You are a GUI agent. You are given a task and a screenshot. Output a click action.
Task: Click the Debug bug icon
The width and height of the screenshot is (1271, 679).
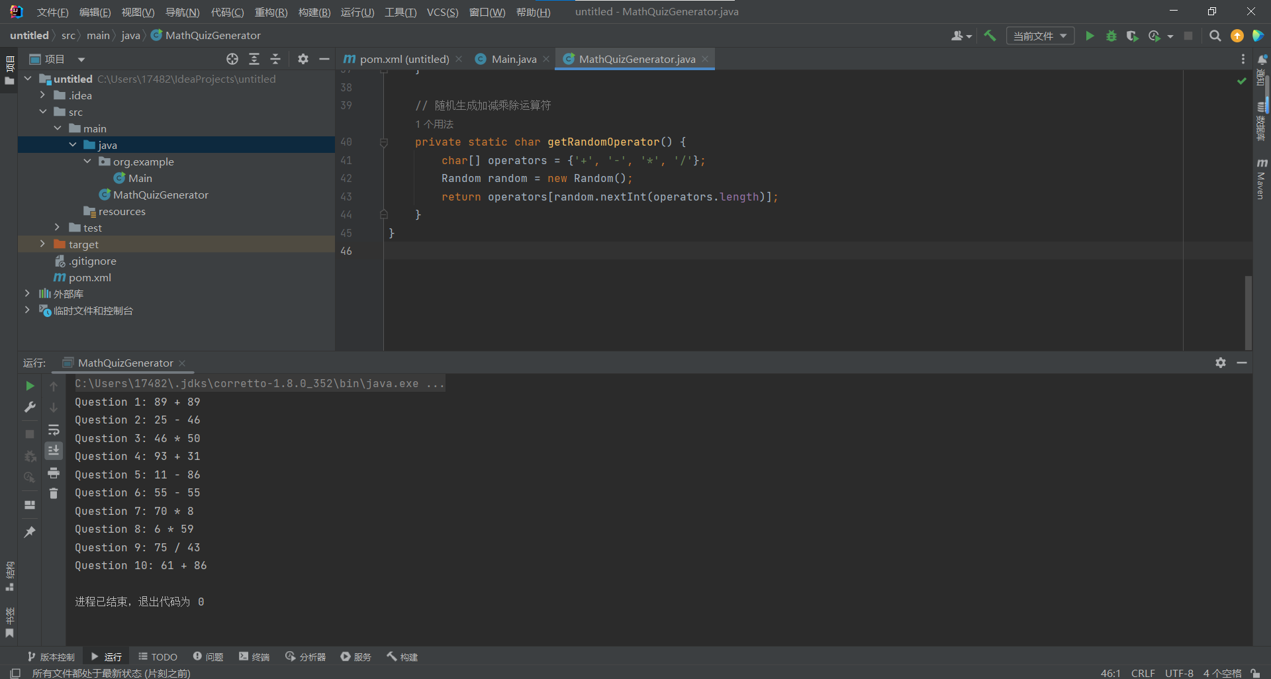click(x=1111, y=36)
